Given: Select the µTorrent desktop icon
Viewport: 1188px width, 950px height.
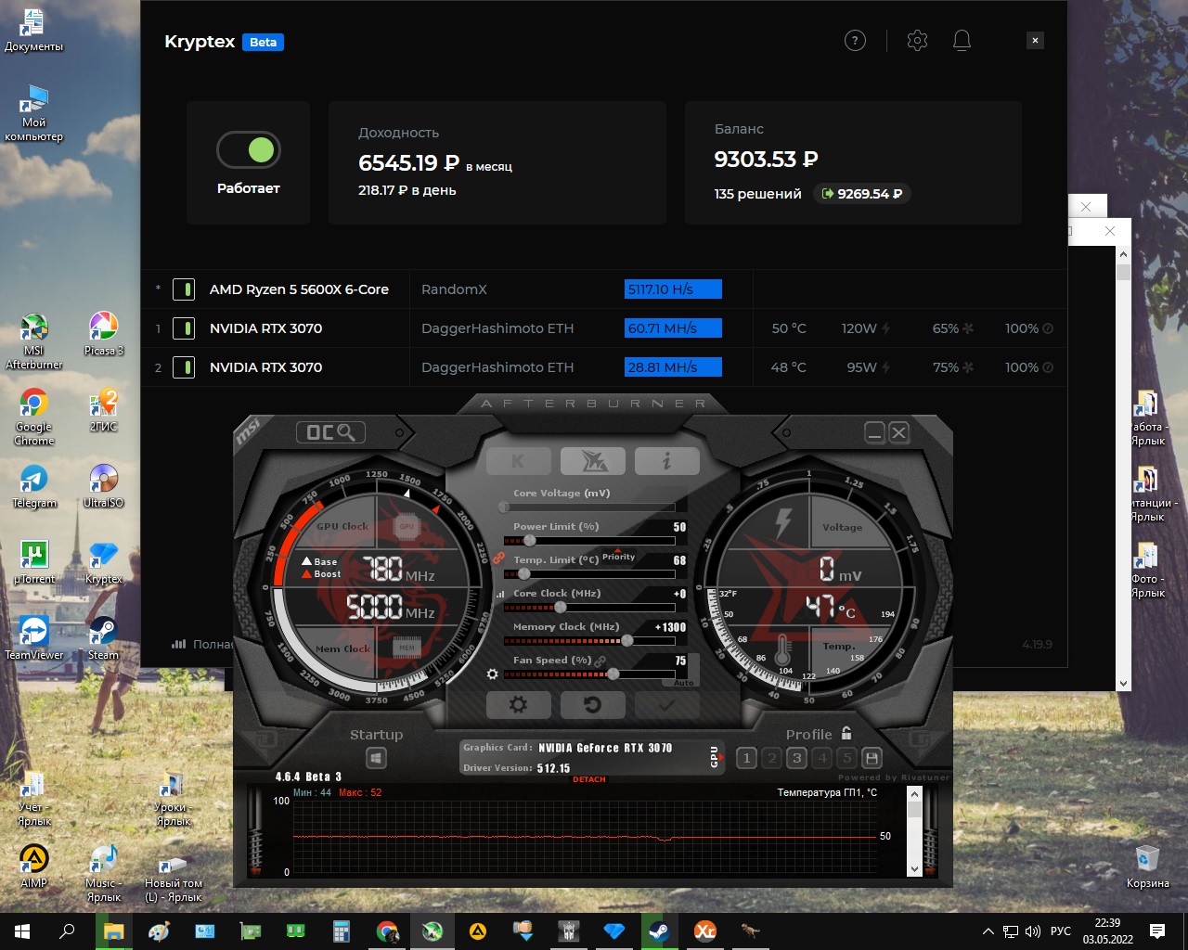Looking at the screenshot, I should [x=34, y=563].
